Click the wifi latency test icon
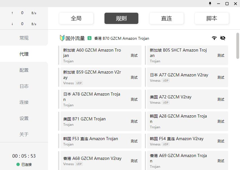The width and height of the screenshot is (240, 170). click(214, 38)
